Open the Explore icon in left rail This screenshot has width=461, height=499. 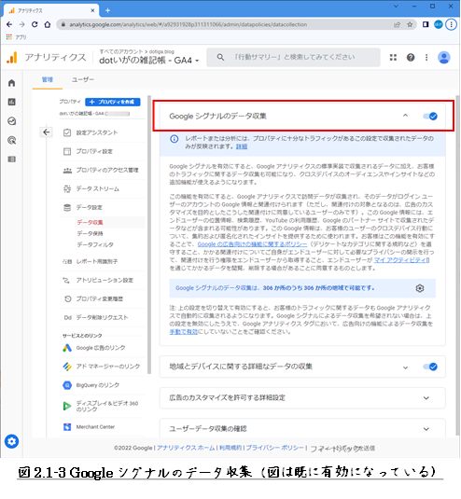pyautogui.click(x=12, y=121)
